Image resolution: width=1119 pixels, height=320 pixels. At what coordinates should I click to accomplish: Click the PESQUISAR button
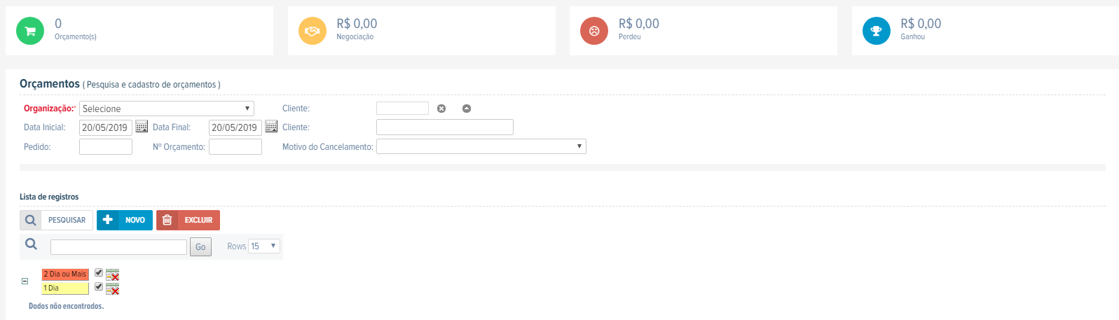(x=57, y=220)
